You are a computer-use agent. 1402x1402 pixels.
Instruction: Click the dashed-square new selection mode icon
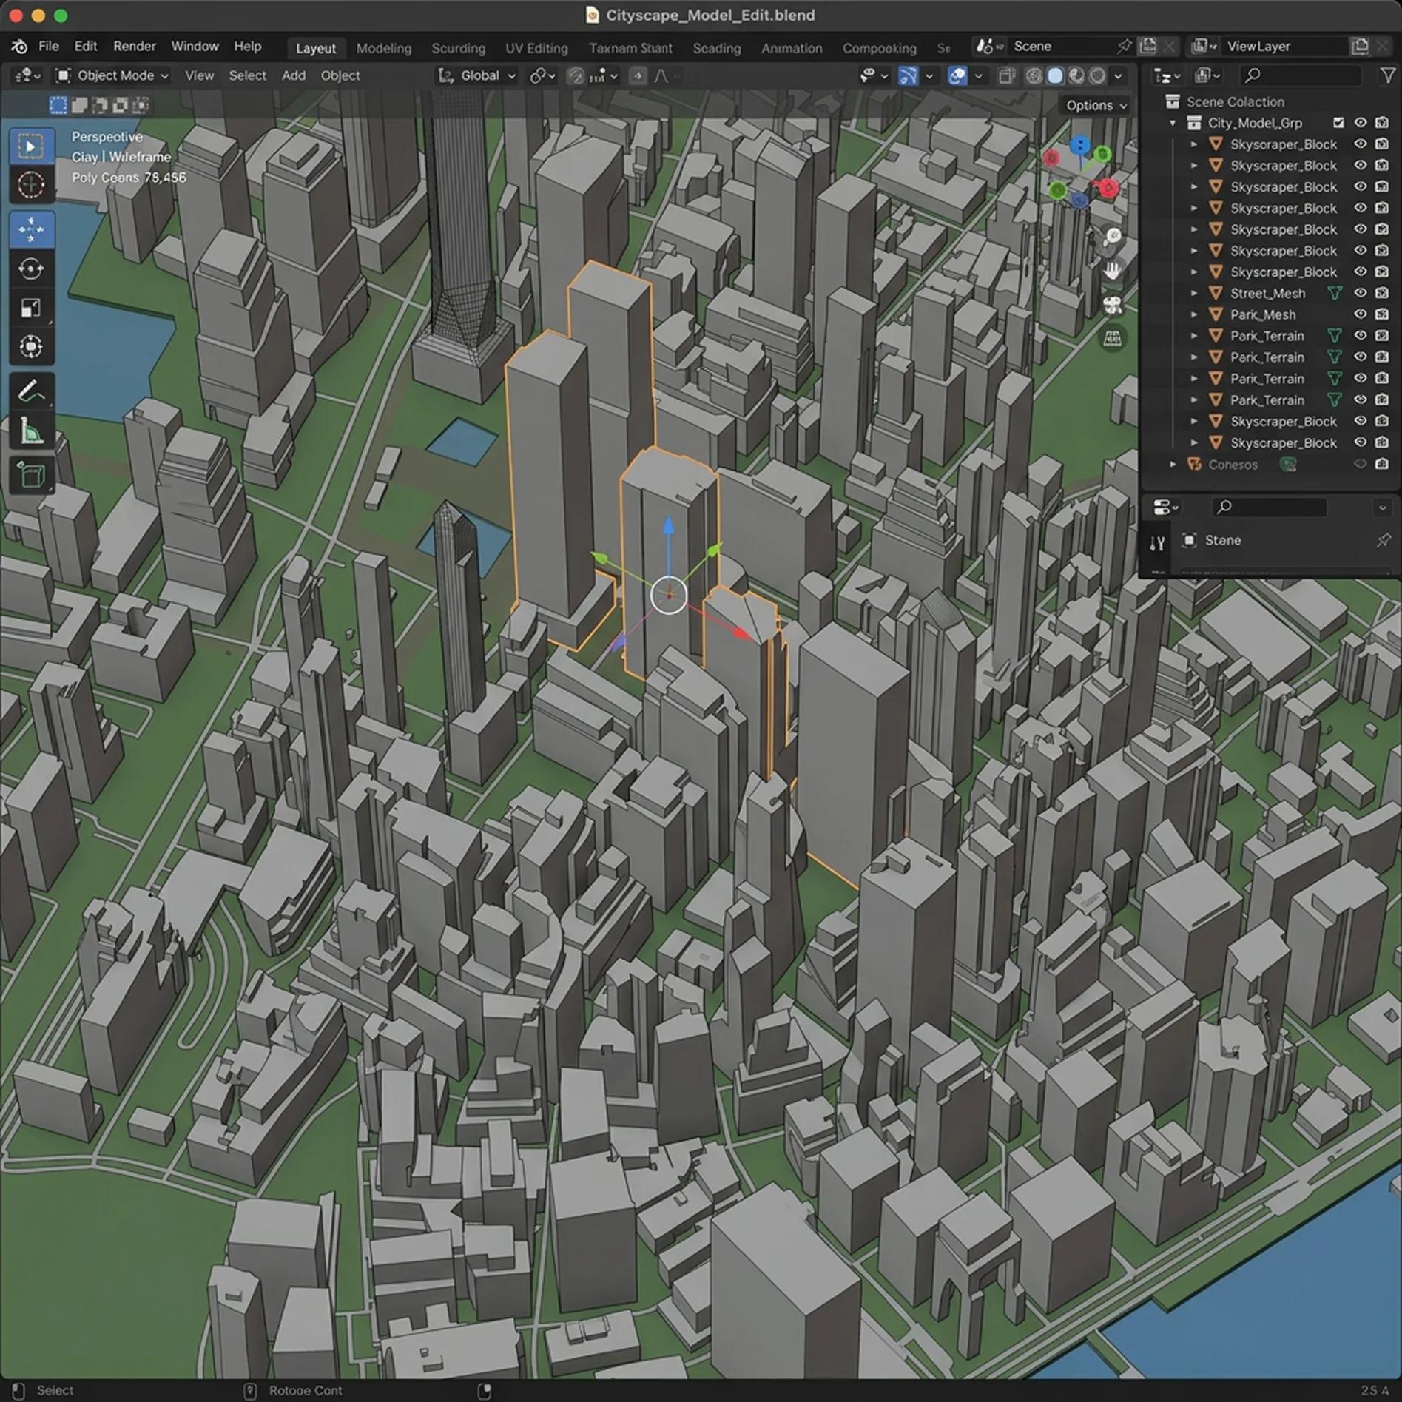(58, 105)
